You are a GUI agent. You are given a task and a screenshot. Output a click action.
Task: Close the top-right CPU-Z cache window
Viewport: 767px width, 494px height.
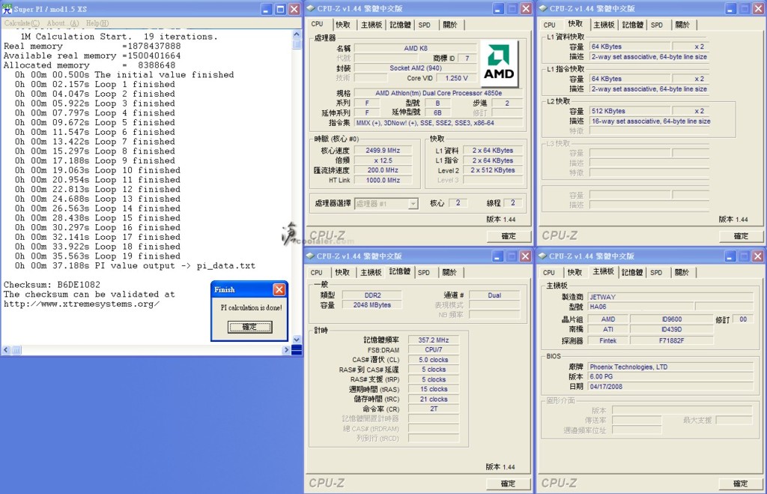point(758,9)
